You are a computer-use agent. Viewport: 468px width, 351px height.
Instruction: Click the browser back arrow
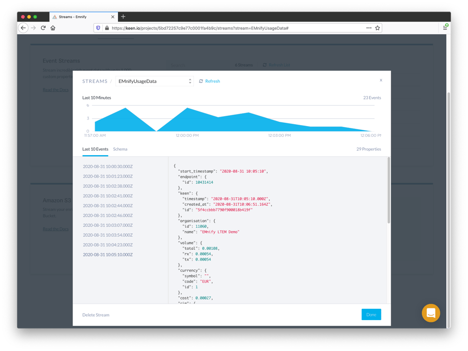pyautogui.click(x=23, y=28)
